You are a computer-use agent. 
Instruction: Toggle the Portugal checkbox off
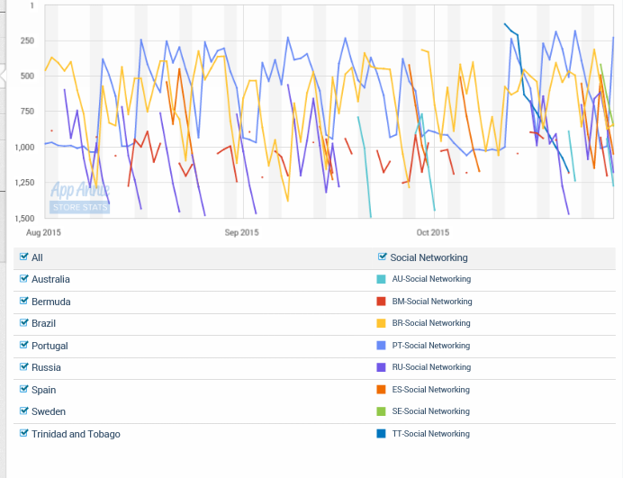pos(24,346)
